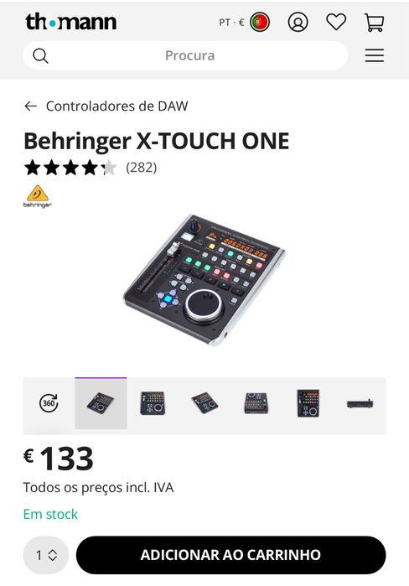409x586 pixels.
Task: Select the rear panel side view thumbnail
Action: point(360,403)
